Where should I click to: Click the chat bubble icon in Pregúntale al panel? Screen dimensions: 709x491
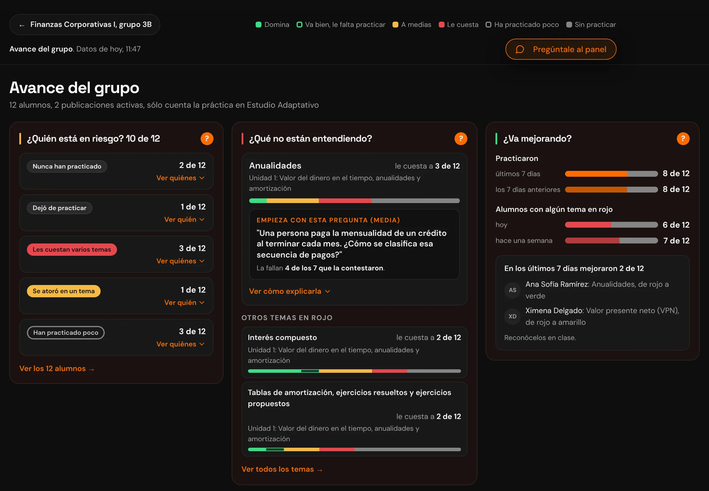tap(520, 49)
